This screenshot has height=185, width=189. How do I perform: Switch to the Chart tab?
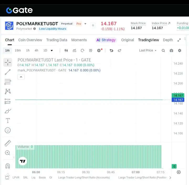(x=10, y=40)
